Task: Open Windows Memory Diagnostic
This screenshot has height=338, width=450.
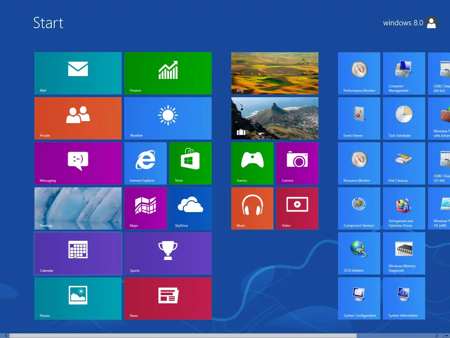Action: [x=404, y=253]
